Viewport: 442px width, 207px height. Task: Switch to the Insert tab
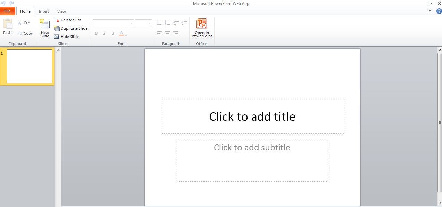(44, 11)
